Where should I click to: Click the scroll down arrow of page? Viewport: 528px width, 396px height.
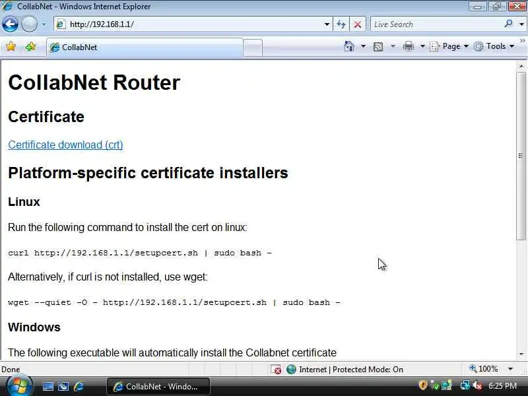pyautogui.click(x=521, y=354)
